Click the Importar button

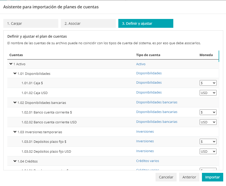coord(212,177)
